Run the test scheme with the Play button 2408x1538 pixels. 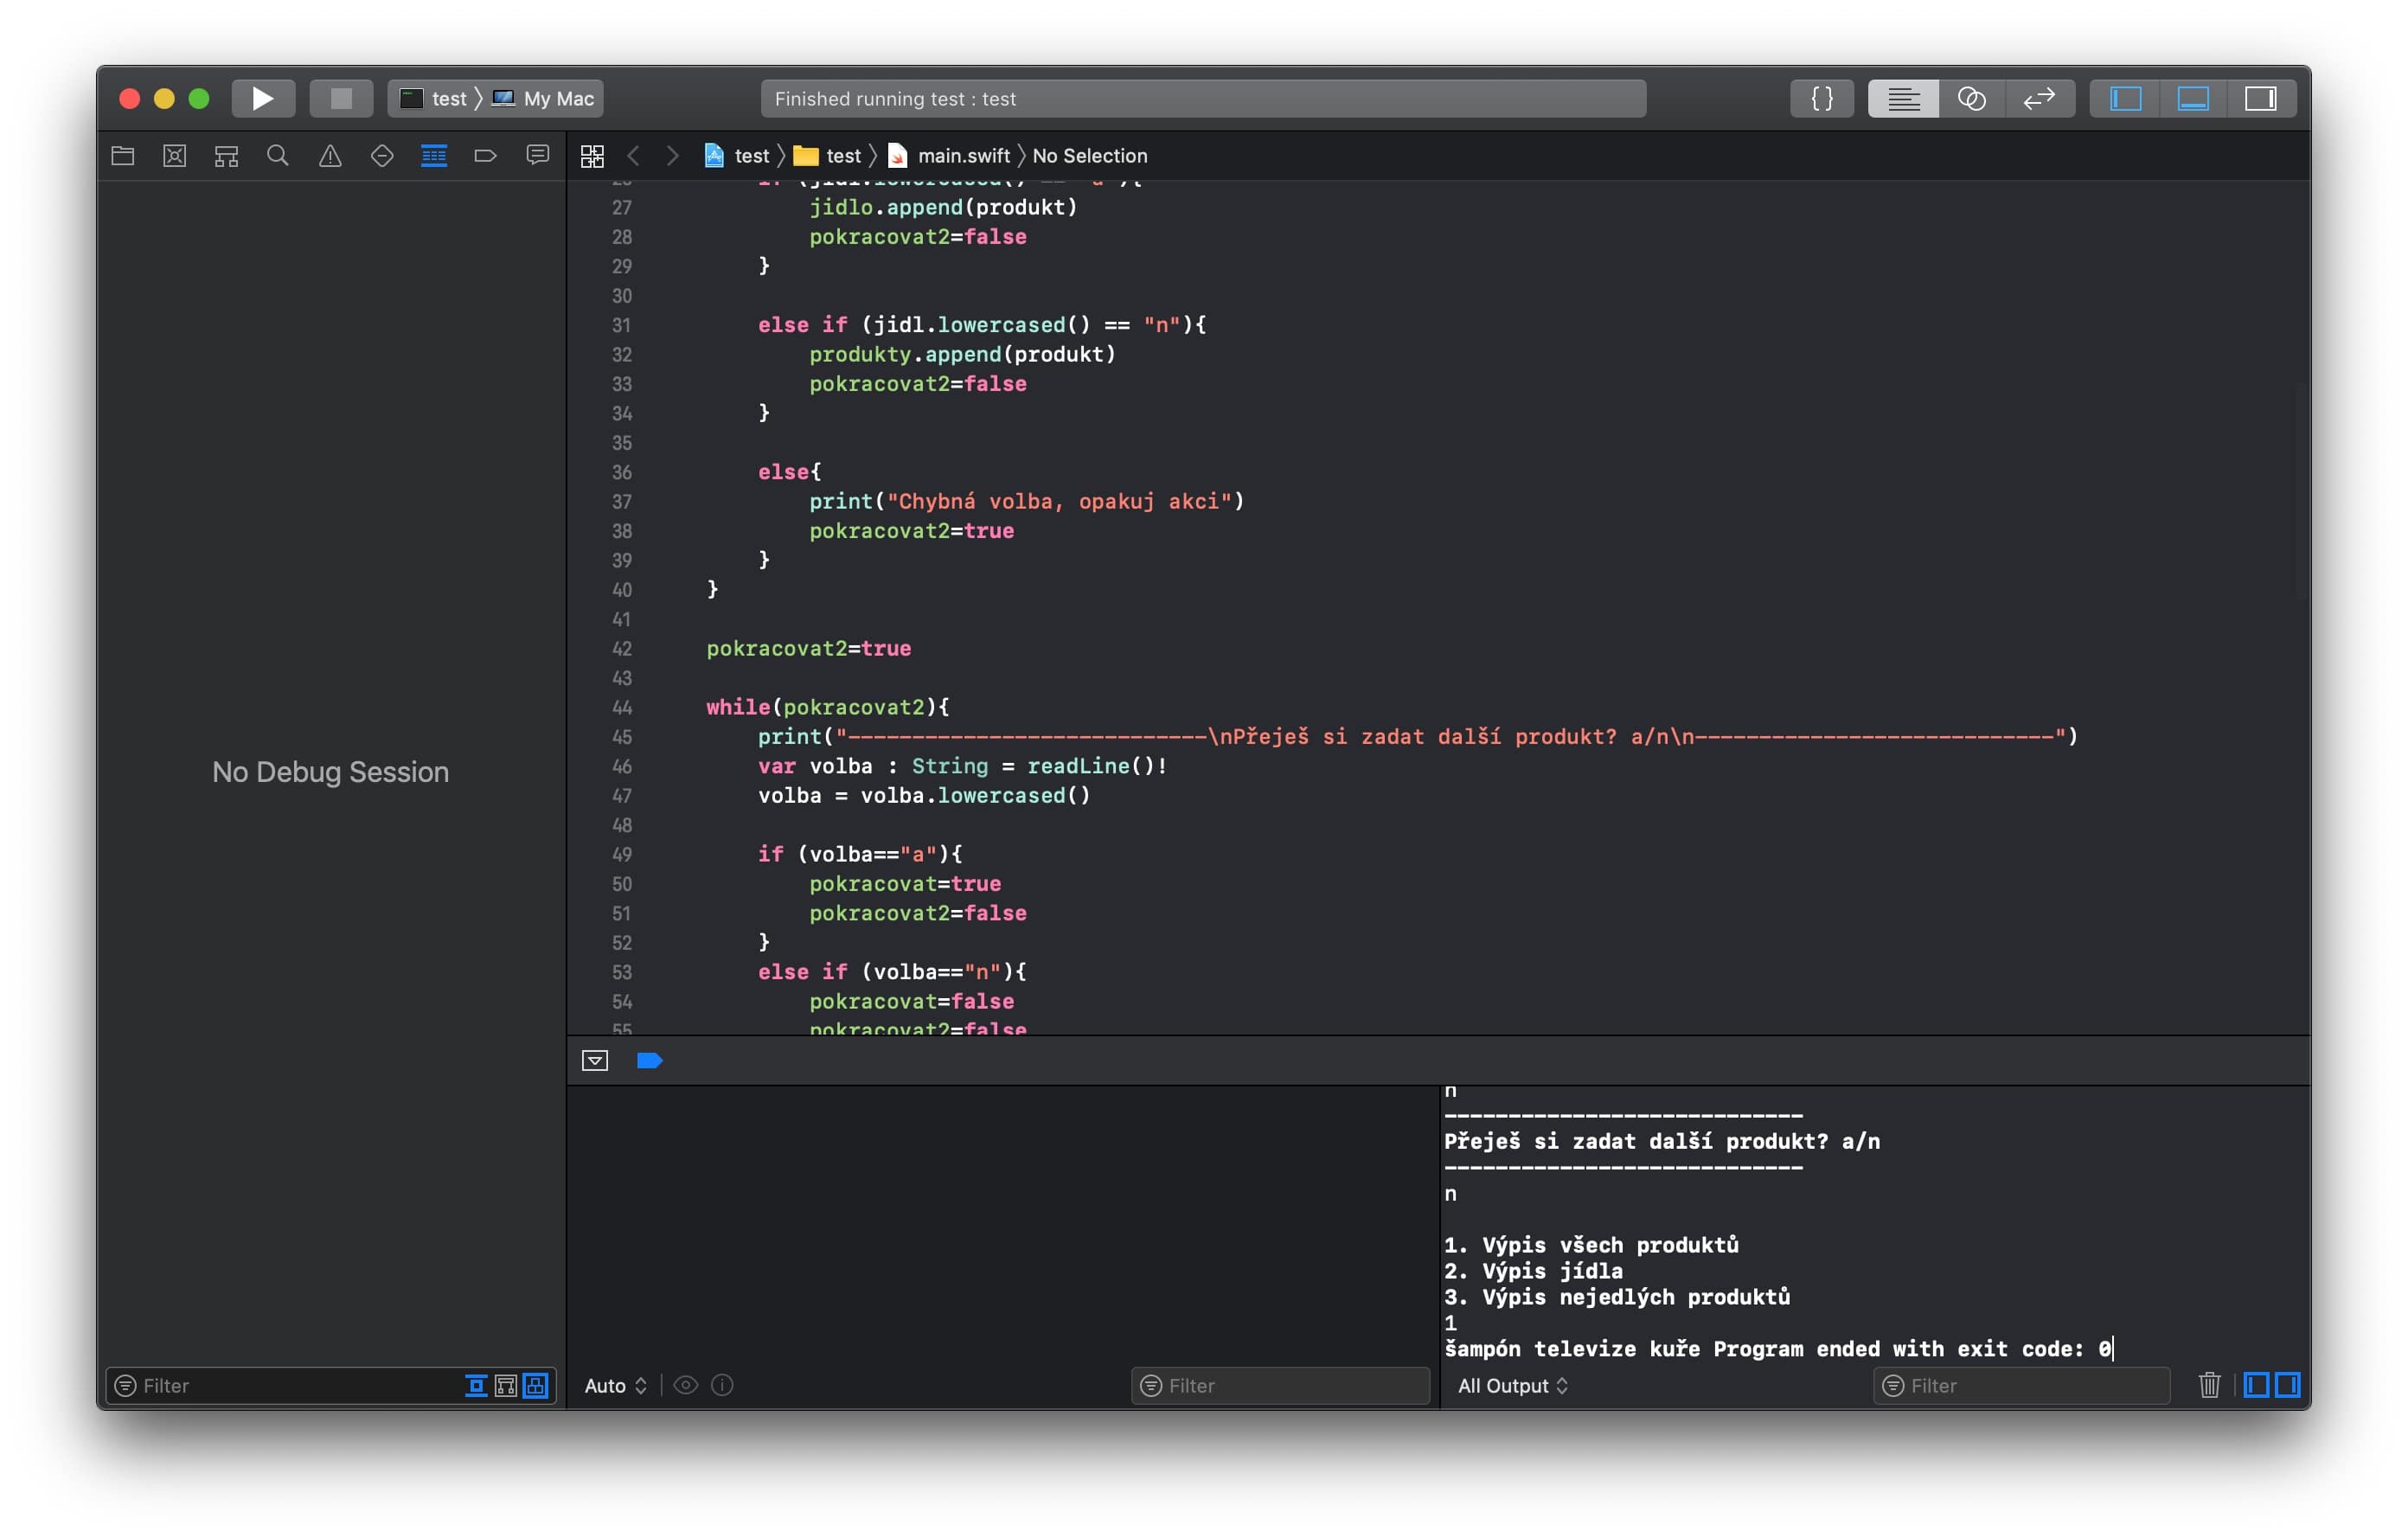click(263, 98)
